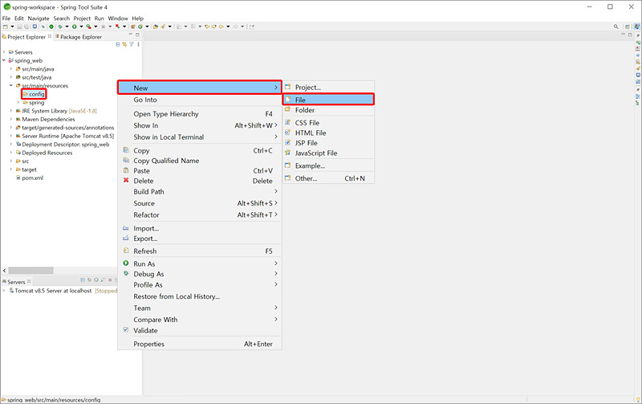Click Paste in the context menu

point(200,171)
